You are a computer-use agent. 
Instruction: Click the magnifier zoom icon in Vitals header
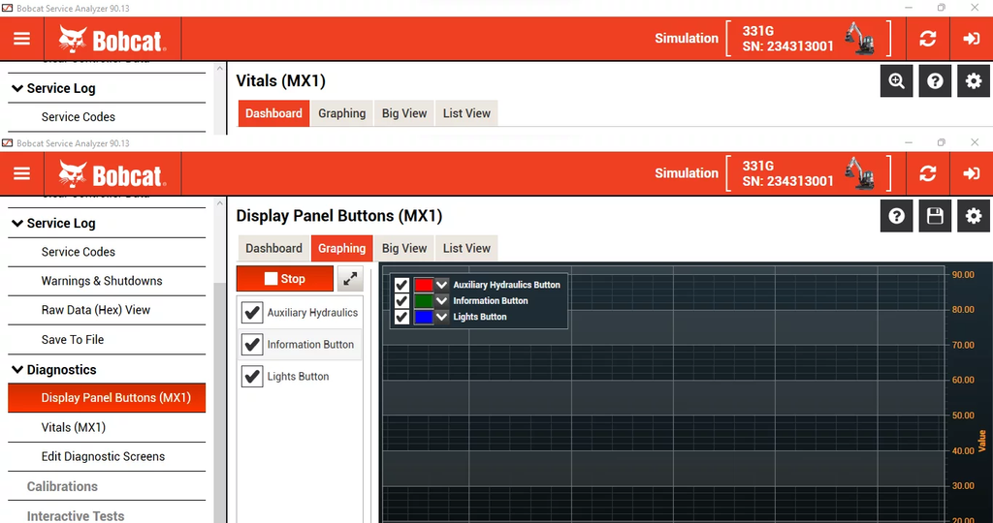point(896,81)
